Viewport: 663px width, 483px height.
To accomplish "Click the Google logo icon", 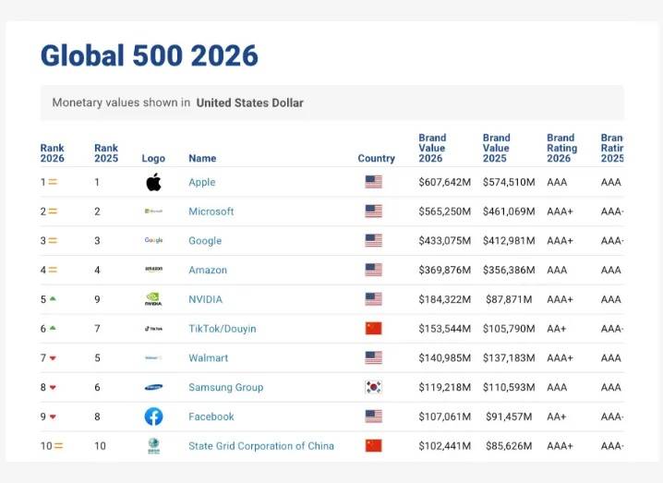I will [x=153, y=241].
